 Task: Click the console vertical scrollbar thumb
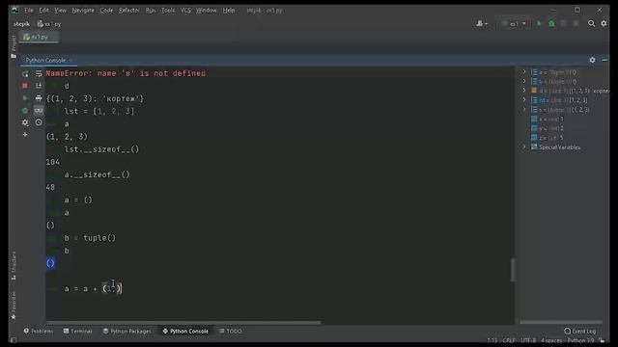pyautogui.click(x=513, y=270)
